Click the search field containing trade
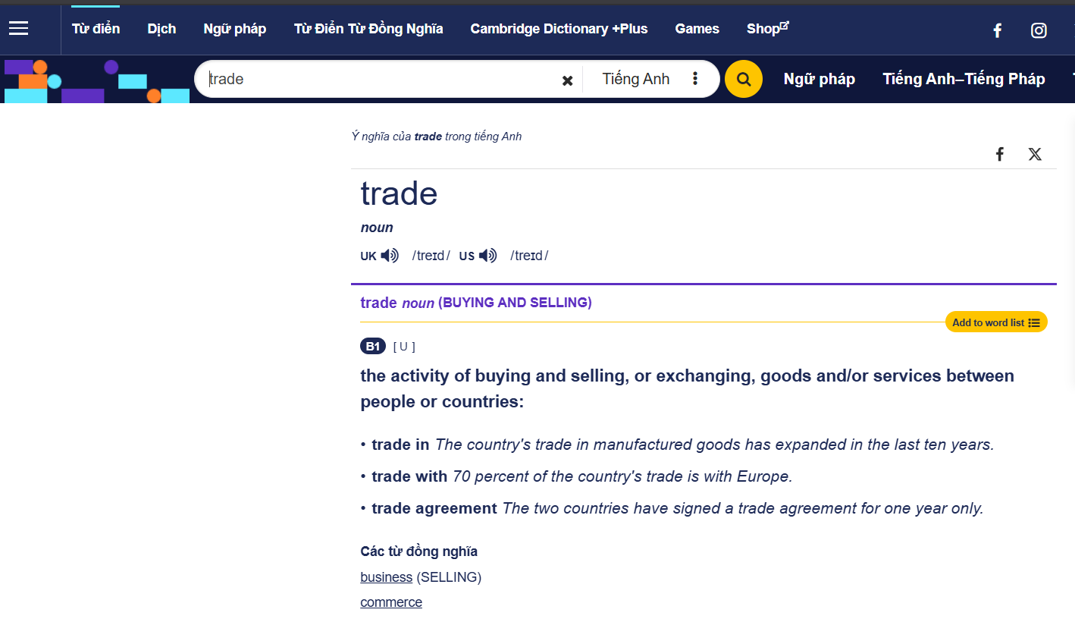This screenshot has height=619, width=1075. click(379, 79)
